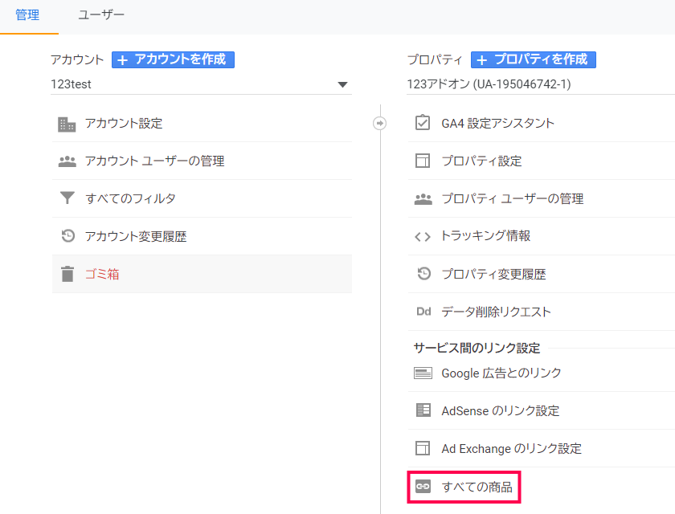Click the ゴミ箱 trash can icon
Screen dimensions: 675x514
coord(67,274)
